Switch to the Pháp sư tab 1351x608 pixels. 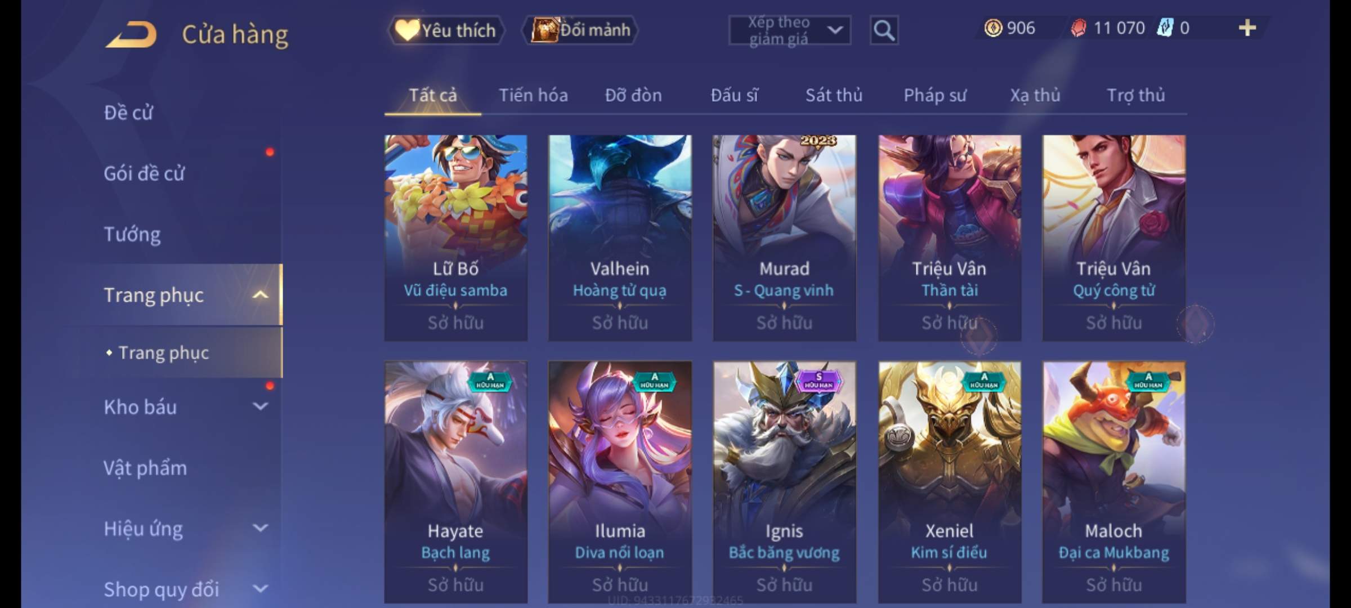(x=935, y=95)
